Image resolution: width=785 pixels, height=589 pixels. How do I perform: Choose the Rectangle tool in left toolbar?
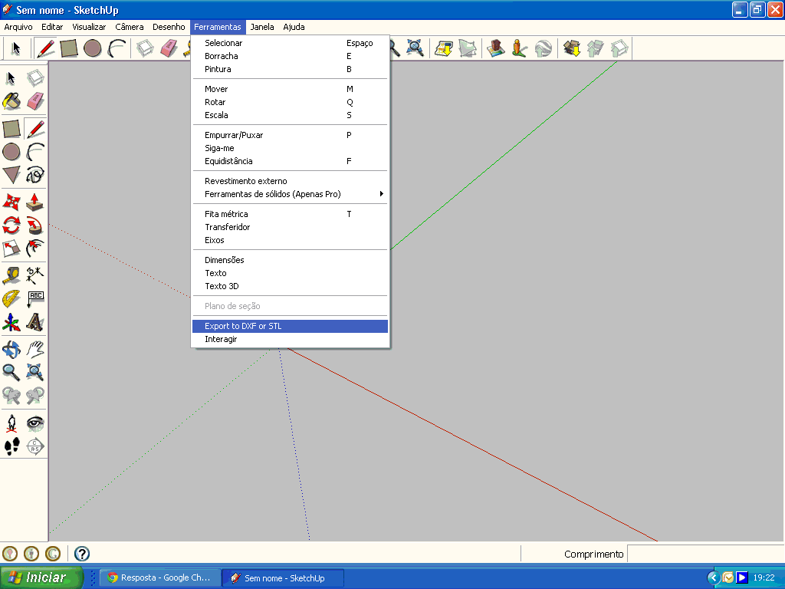(11, 129)
